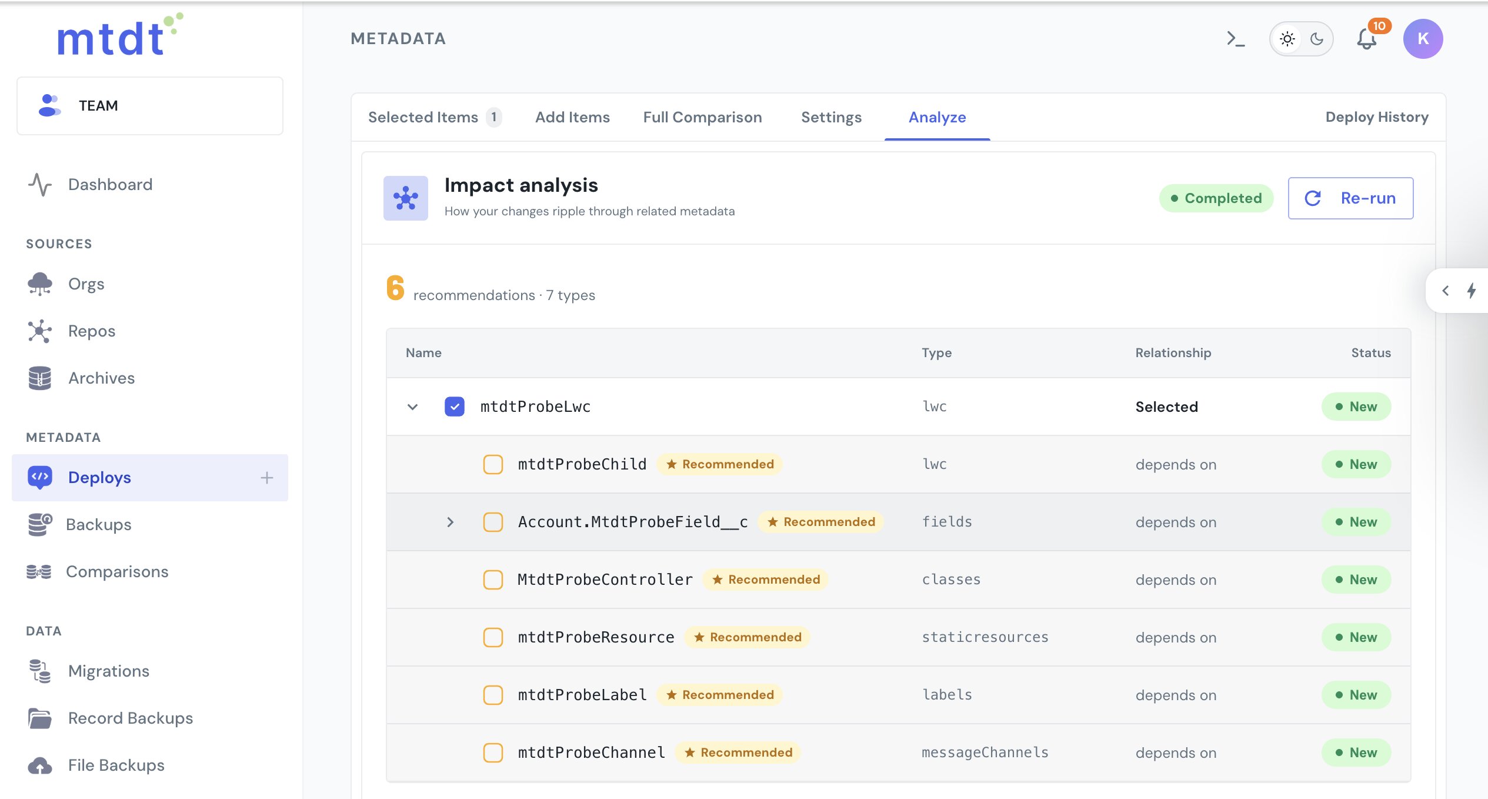
Task: Click the Relationship column header
Action: (1173, 352)
